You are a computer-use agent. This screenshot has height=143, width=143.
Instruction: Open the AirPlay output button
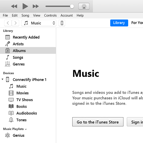[x=84, y=6]
